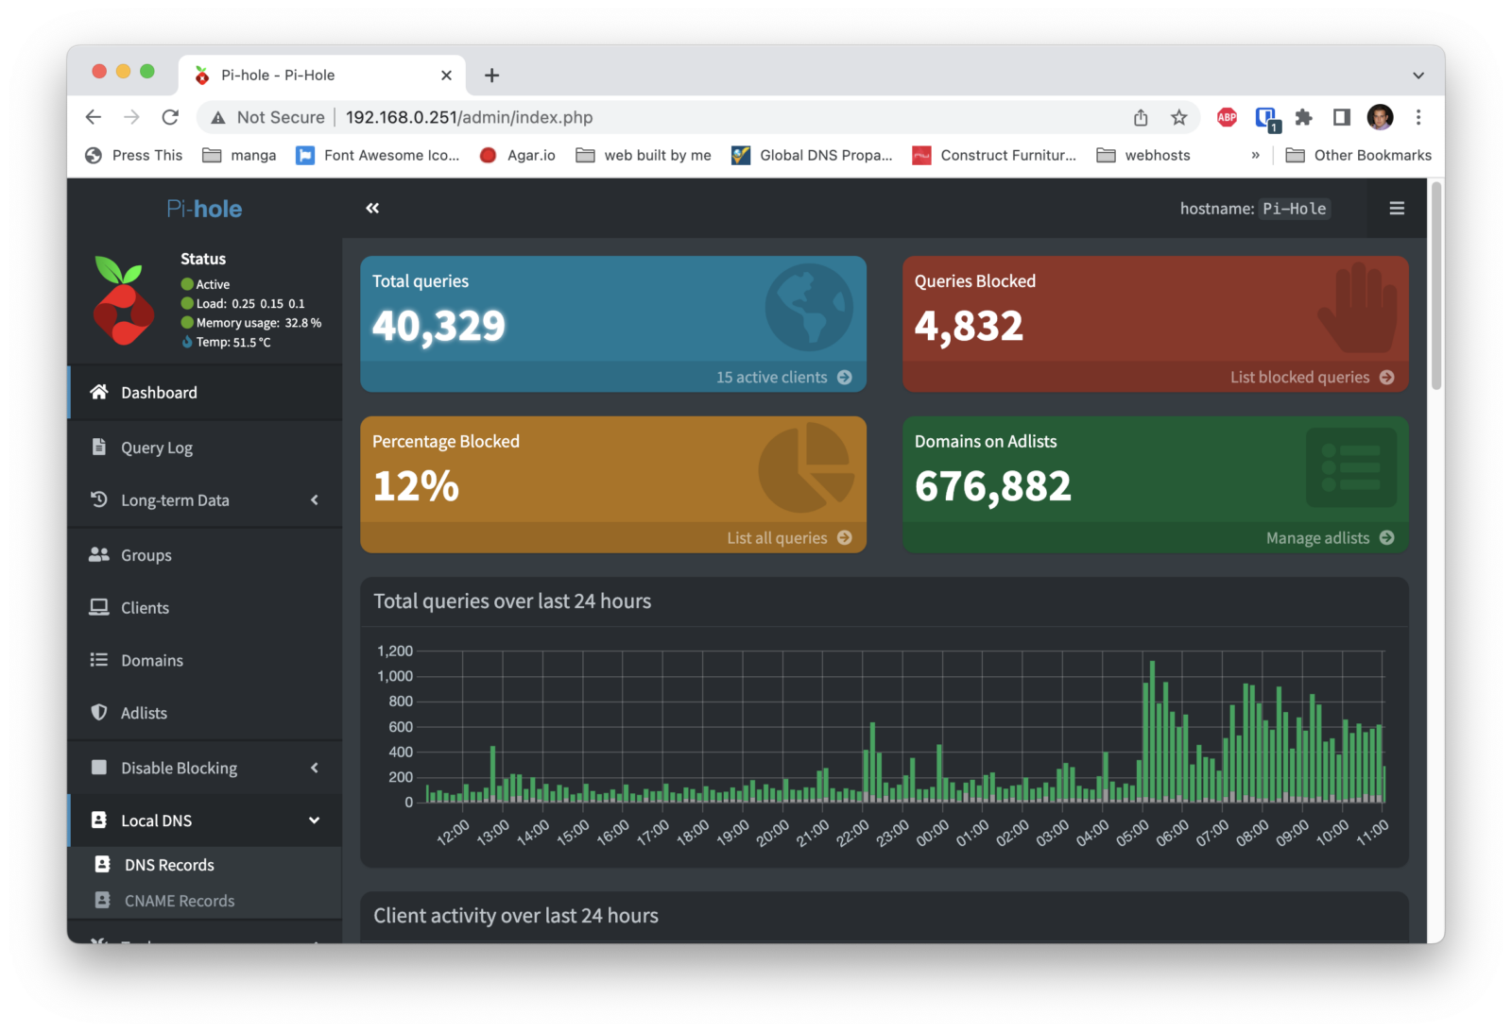Open the Query Log page
1512x1032 pixels.
click(x=156, y=448)
